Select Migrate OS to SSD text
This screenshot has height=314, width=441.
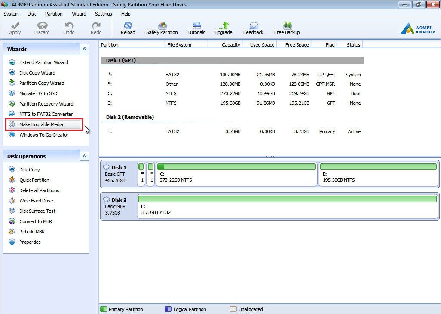(x=38, y=93)
